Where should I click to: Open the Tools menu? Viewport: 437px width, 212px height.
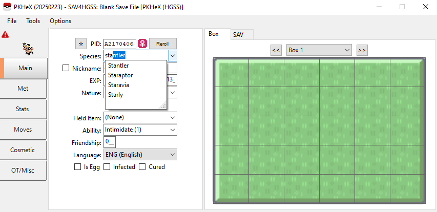[x=33, y=21]
